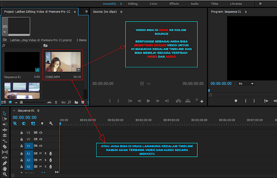Click the timeline playhead timecode 00:00:00:00

pyautogui.click(x=24, y=117)
